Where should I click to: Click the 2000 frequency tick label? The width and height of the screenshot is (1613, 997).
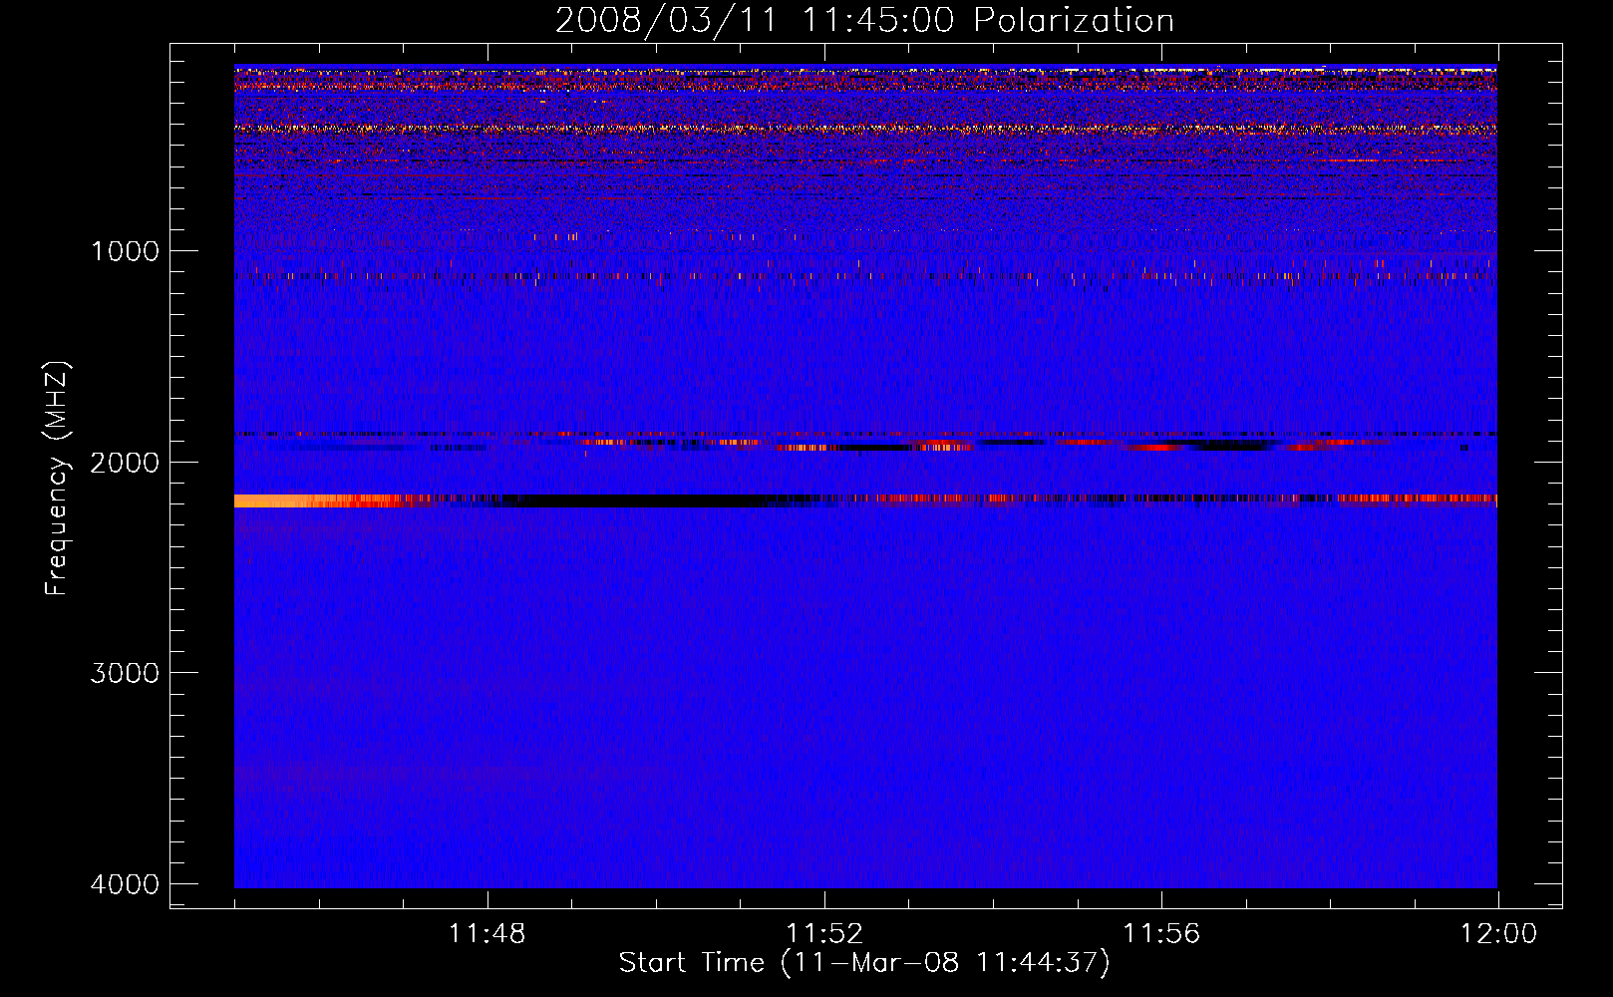tap(125, 462)
